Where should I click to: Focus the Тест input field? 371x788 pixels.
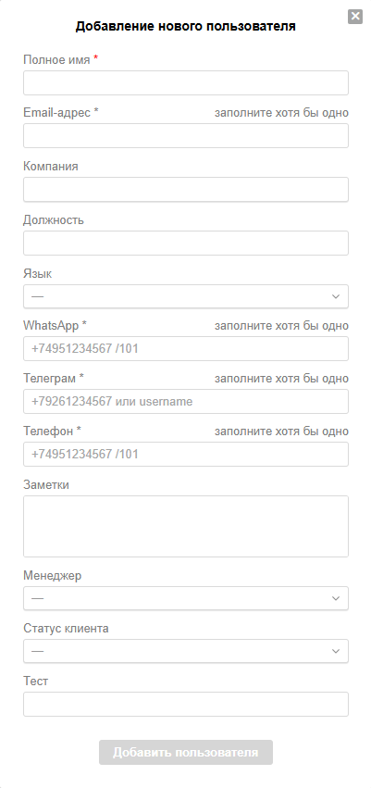(186, 704)
